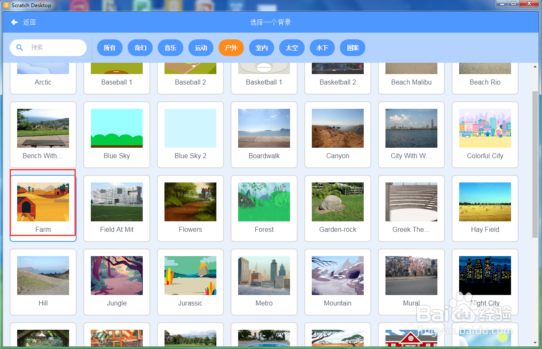Select the Forest backdrop

(264, 208)
